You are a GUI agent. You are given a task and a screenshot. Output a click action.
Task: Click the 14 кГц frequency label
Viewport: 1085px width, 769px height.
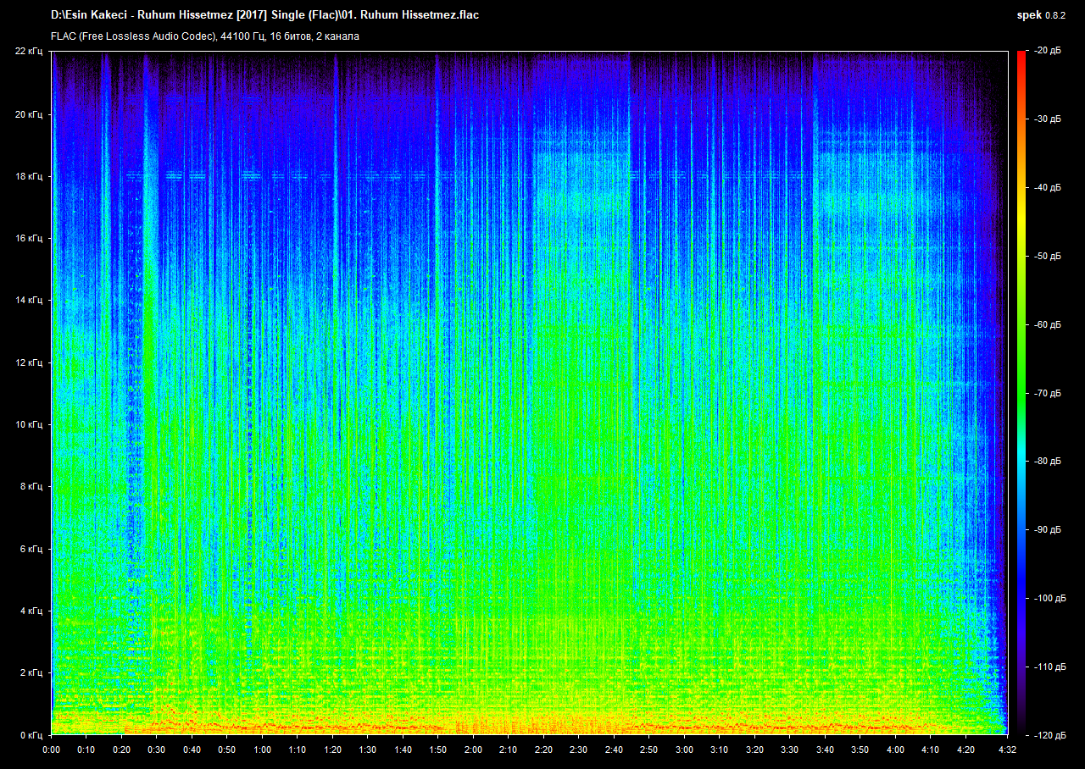(x=29, y=301)
